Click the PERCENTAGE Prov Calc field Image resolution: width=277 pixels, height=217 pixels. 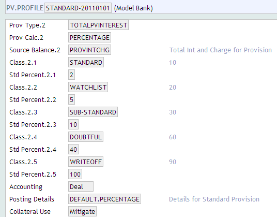(x=89, y=37)
